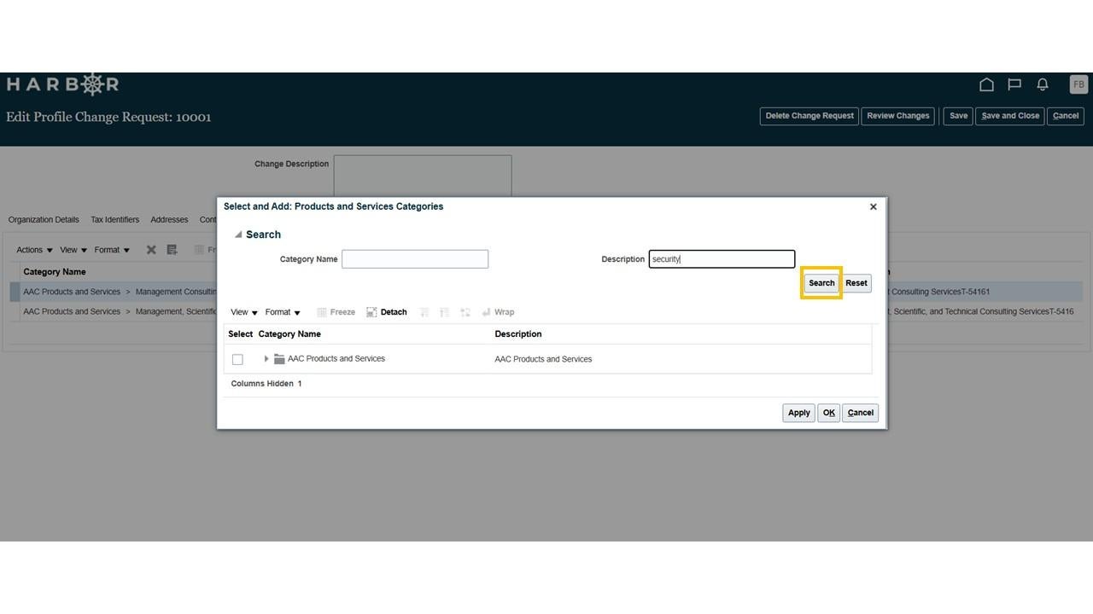This screenshot has width=1093, height=614.
Task: Click the dialog Cancel button
Action: 860,413
